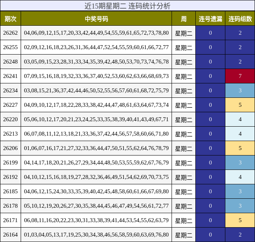Click 连号遗漏 value 0 in row 26164
Screen dimensions: 255x242
[x=210, y=235]
